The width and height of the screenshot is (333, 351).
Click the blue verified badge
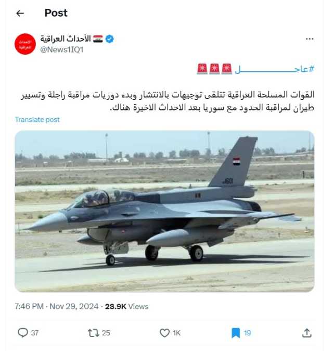point(109,39)
